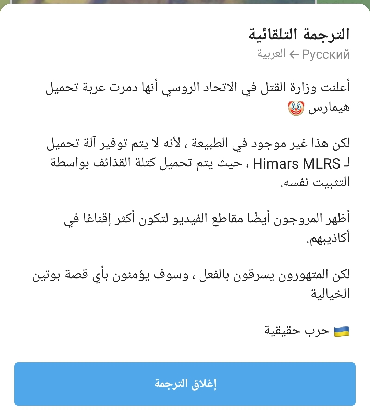Click the clown face emoji

pyautogui.click(x=296, y=109)
